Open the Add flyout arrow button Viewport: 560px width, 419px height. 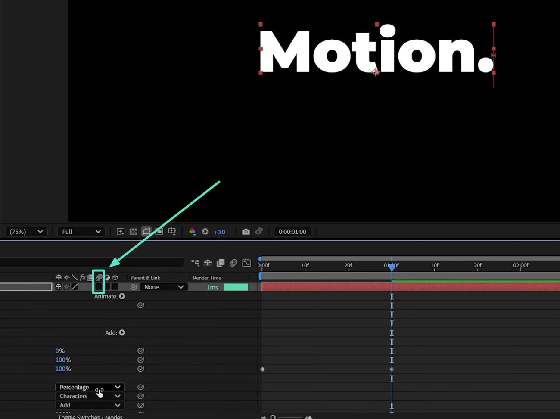click(122, 332)
